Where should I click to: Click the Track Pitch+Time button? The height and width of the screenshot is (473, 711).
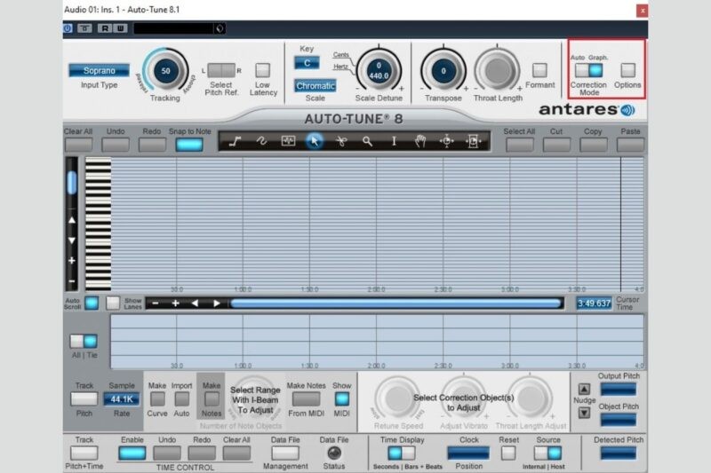[x=84, y=453]
